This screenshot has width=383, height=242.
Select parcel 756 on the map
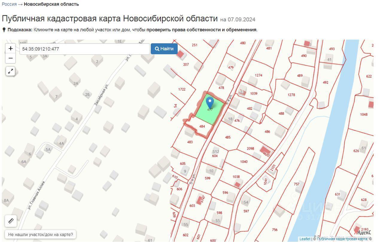click(274, 230)
